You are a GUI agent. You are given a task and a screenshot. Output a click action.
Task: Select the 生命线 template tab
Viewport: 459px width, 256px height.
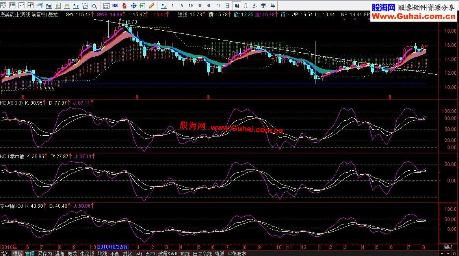tap(87, 253)
